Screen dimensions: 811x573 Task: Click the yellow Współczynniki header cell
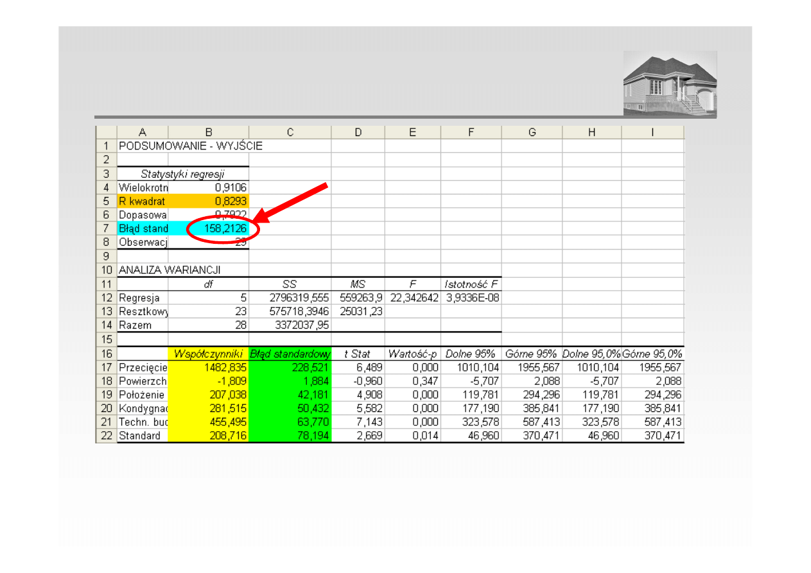(x=208, y=354)
